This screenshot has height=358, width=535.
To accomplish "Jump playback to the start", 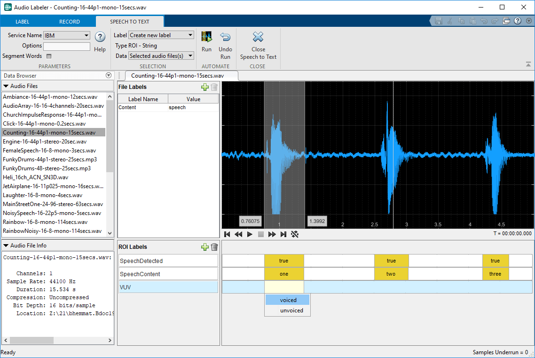I will pos(228,234).
